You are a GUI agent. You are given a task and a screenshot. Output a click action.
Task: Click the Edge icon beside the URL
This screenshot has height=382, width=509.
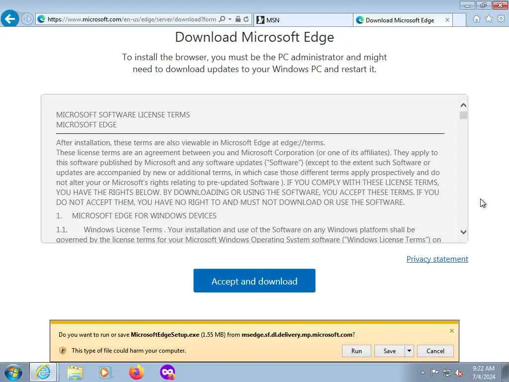[41, 19]
